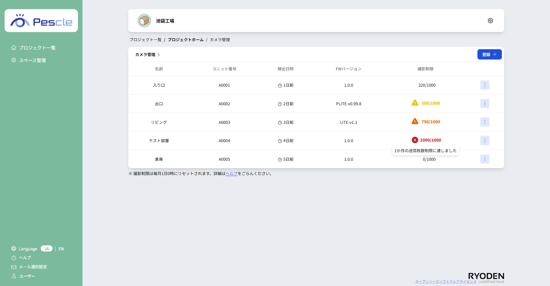Open プロジェクト一覧 in the sidebar

tap(37, 48)
